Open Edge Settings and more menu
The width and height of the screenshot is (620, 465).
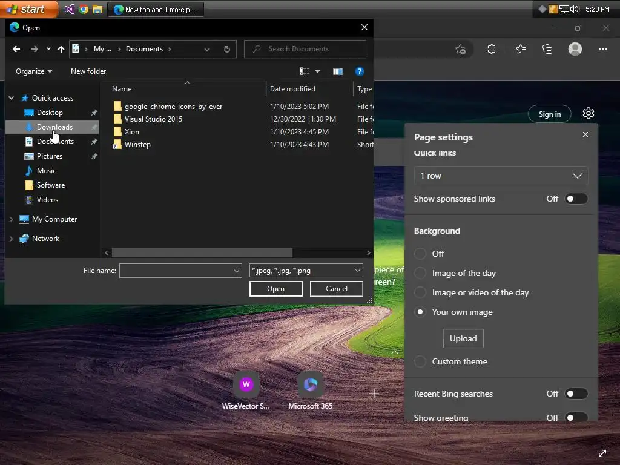click(602, 49)
